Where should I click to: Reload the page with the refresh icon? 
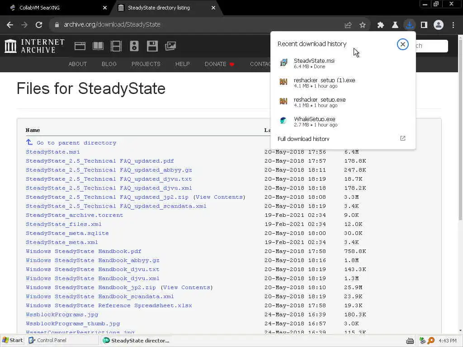pyautogui.click(x=39, y=25)
